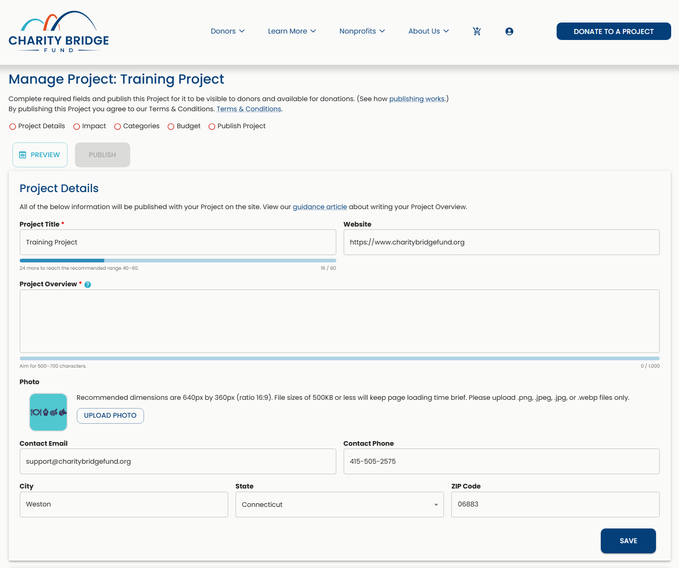Screen dimensions: 679x568
Task: Click the Project Overview help question icon
Action: (88, 284)
